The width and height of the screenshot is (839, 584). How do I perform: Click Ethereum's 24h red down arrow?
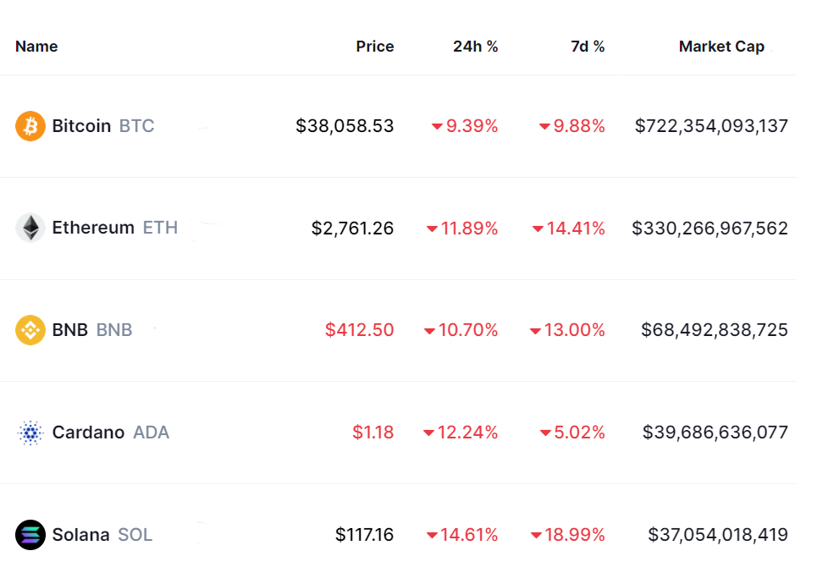click(x=432, y=229)
